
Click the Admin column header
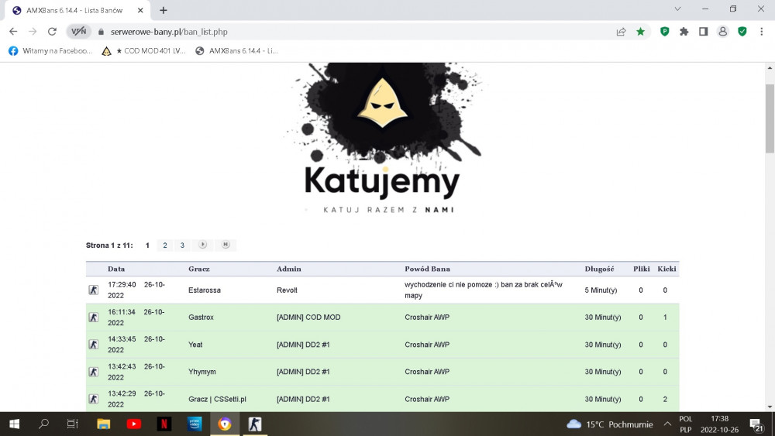point(288,269)
